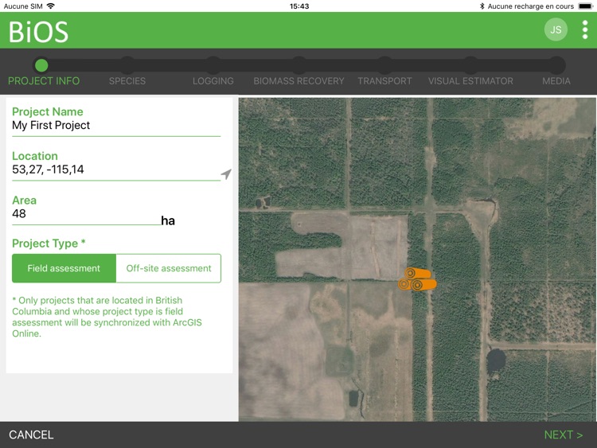Tap the Bluetooth status icon
The height and width of the screenshot is (448, 597).
pos(482,6)
